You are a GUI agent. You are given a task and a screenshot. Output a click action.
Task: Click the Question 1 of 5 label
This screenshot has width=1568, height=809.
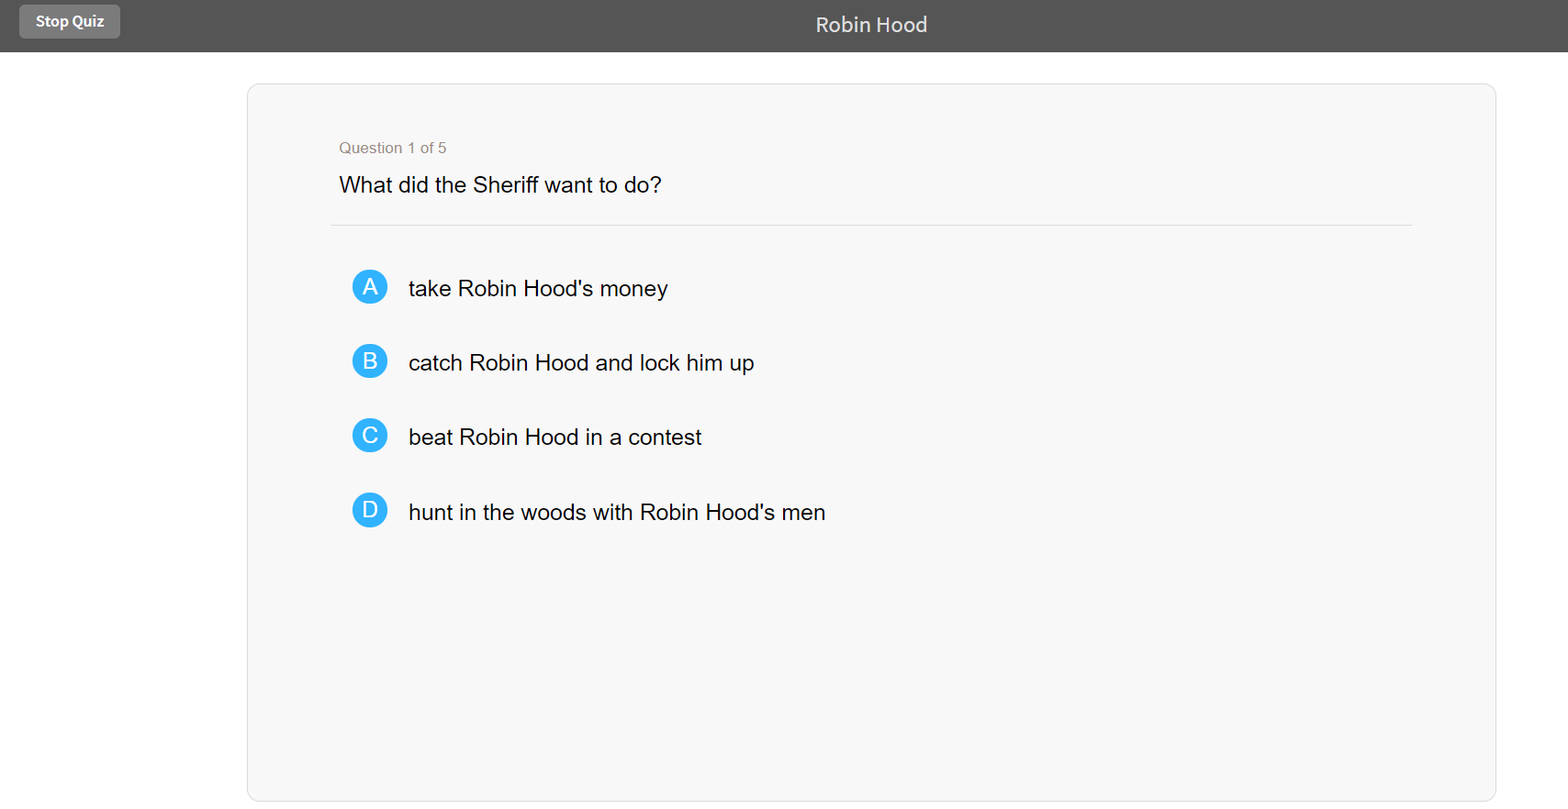point(393,148)
